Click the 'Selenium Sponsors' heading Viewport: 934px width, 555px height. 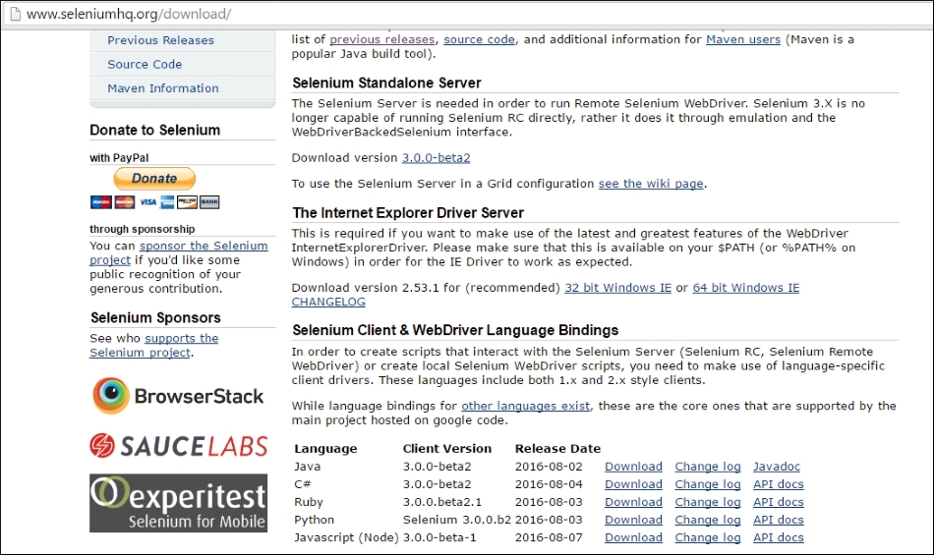point(155,317)
